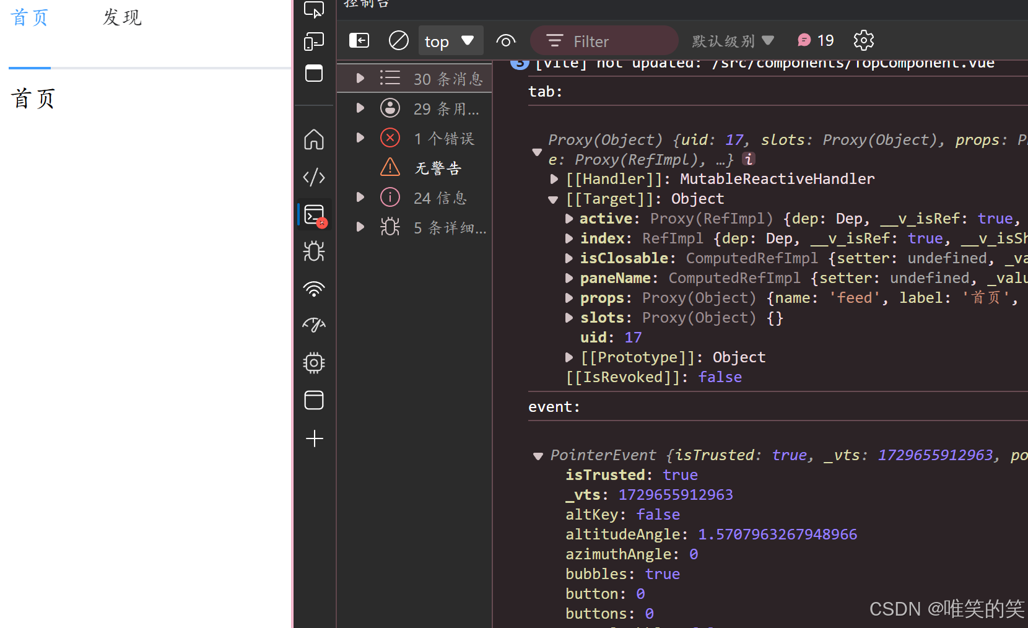Expand the [[Prototype]] Object entry
Screen dimensions: 1028x628
pos(569,357)
